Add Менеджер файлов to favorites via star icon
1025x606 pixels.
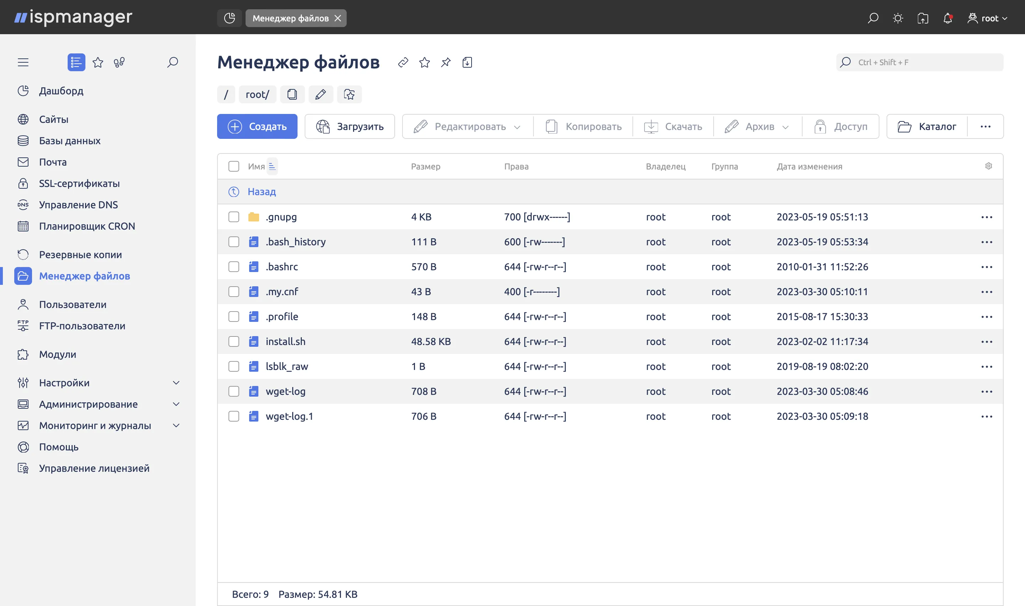pos(424,62)
